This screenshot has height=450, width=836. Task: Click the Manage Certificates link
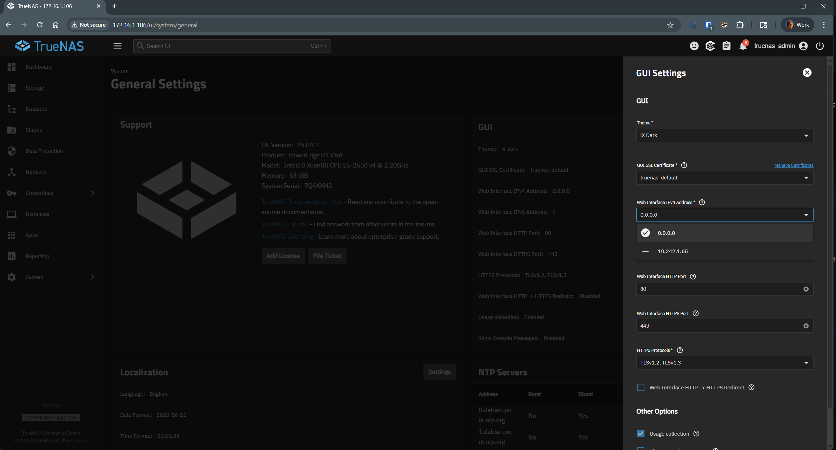(794, 165)
